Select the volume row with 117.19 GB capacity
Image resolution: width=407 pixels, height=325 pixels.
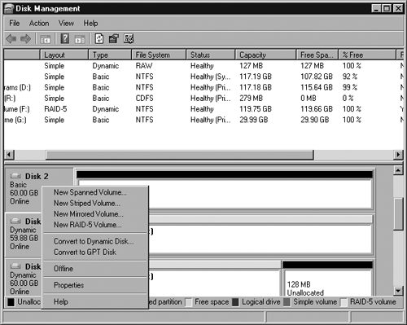[203, 77]
